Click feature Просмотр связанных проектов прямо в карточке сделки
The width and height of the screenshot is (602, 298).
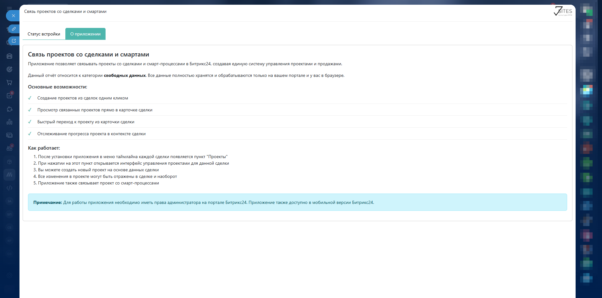pos(95,110)
